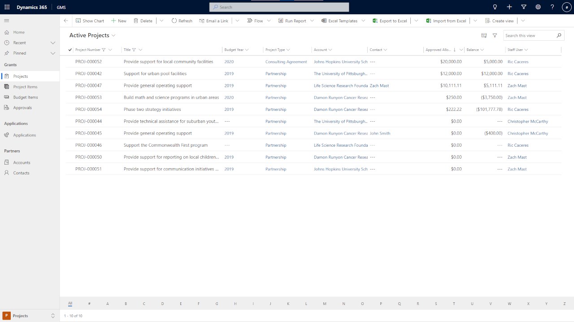Click Create view
Image resolution: width=574 pixels, height=322 pixels.
point(499,21)
